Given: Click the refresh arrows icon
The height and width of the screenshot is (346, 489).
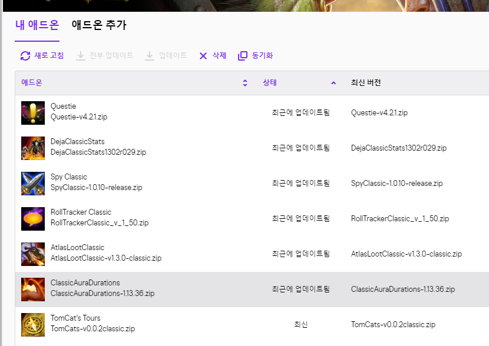Looking at the screenshot, I should click(x=25, y=56).
